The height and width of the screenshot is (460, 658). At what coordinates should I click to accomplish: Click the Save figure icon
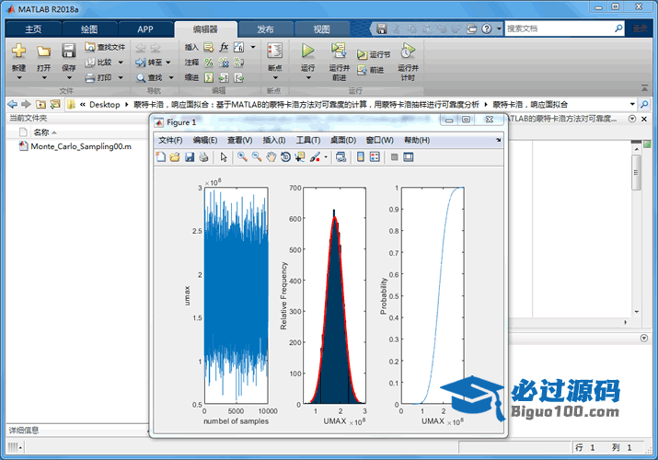tap(190, 157)
